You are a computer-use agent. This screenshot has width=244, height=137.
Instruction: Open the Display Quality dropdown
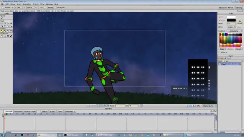[x=209, y=106]
